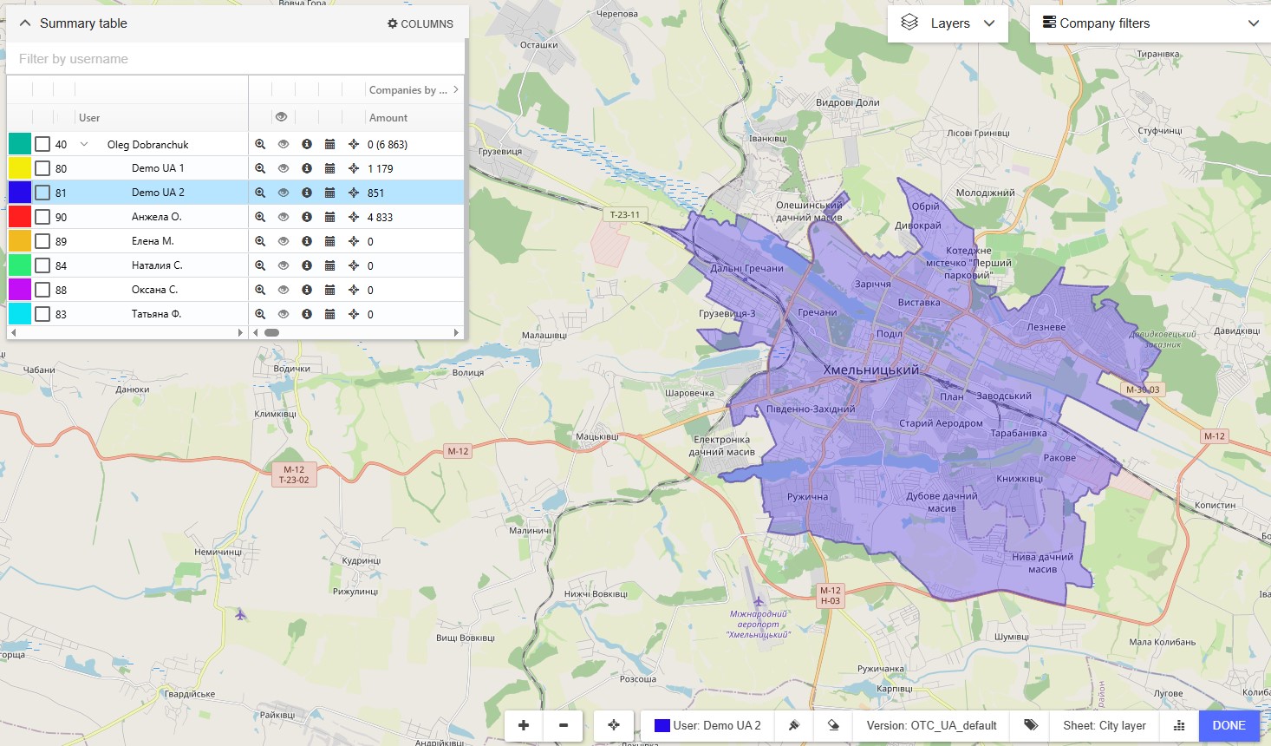This screenshot has width=1271, height=746.
Task: Open info icon for Анжела О. row
Action: click(307, 217)
